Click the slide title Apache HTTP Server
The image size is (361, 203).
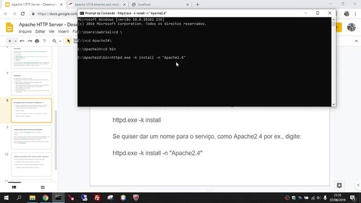pos(48,24)
